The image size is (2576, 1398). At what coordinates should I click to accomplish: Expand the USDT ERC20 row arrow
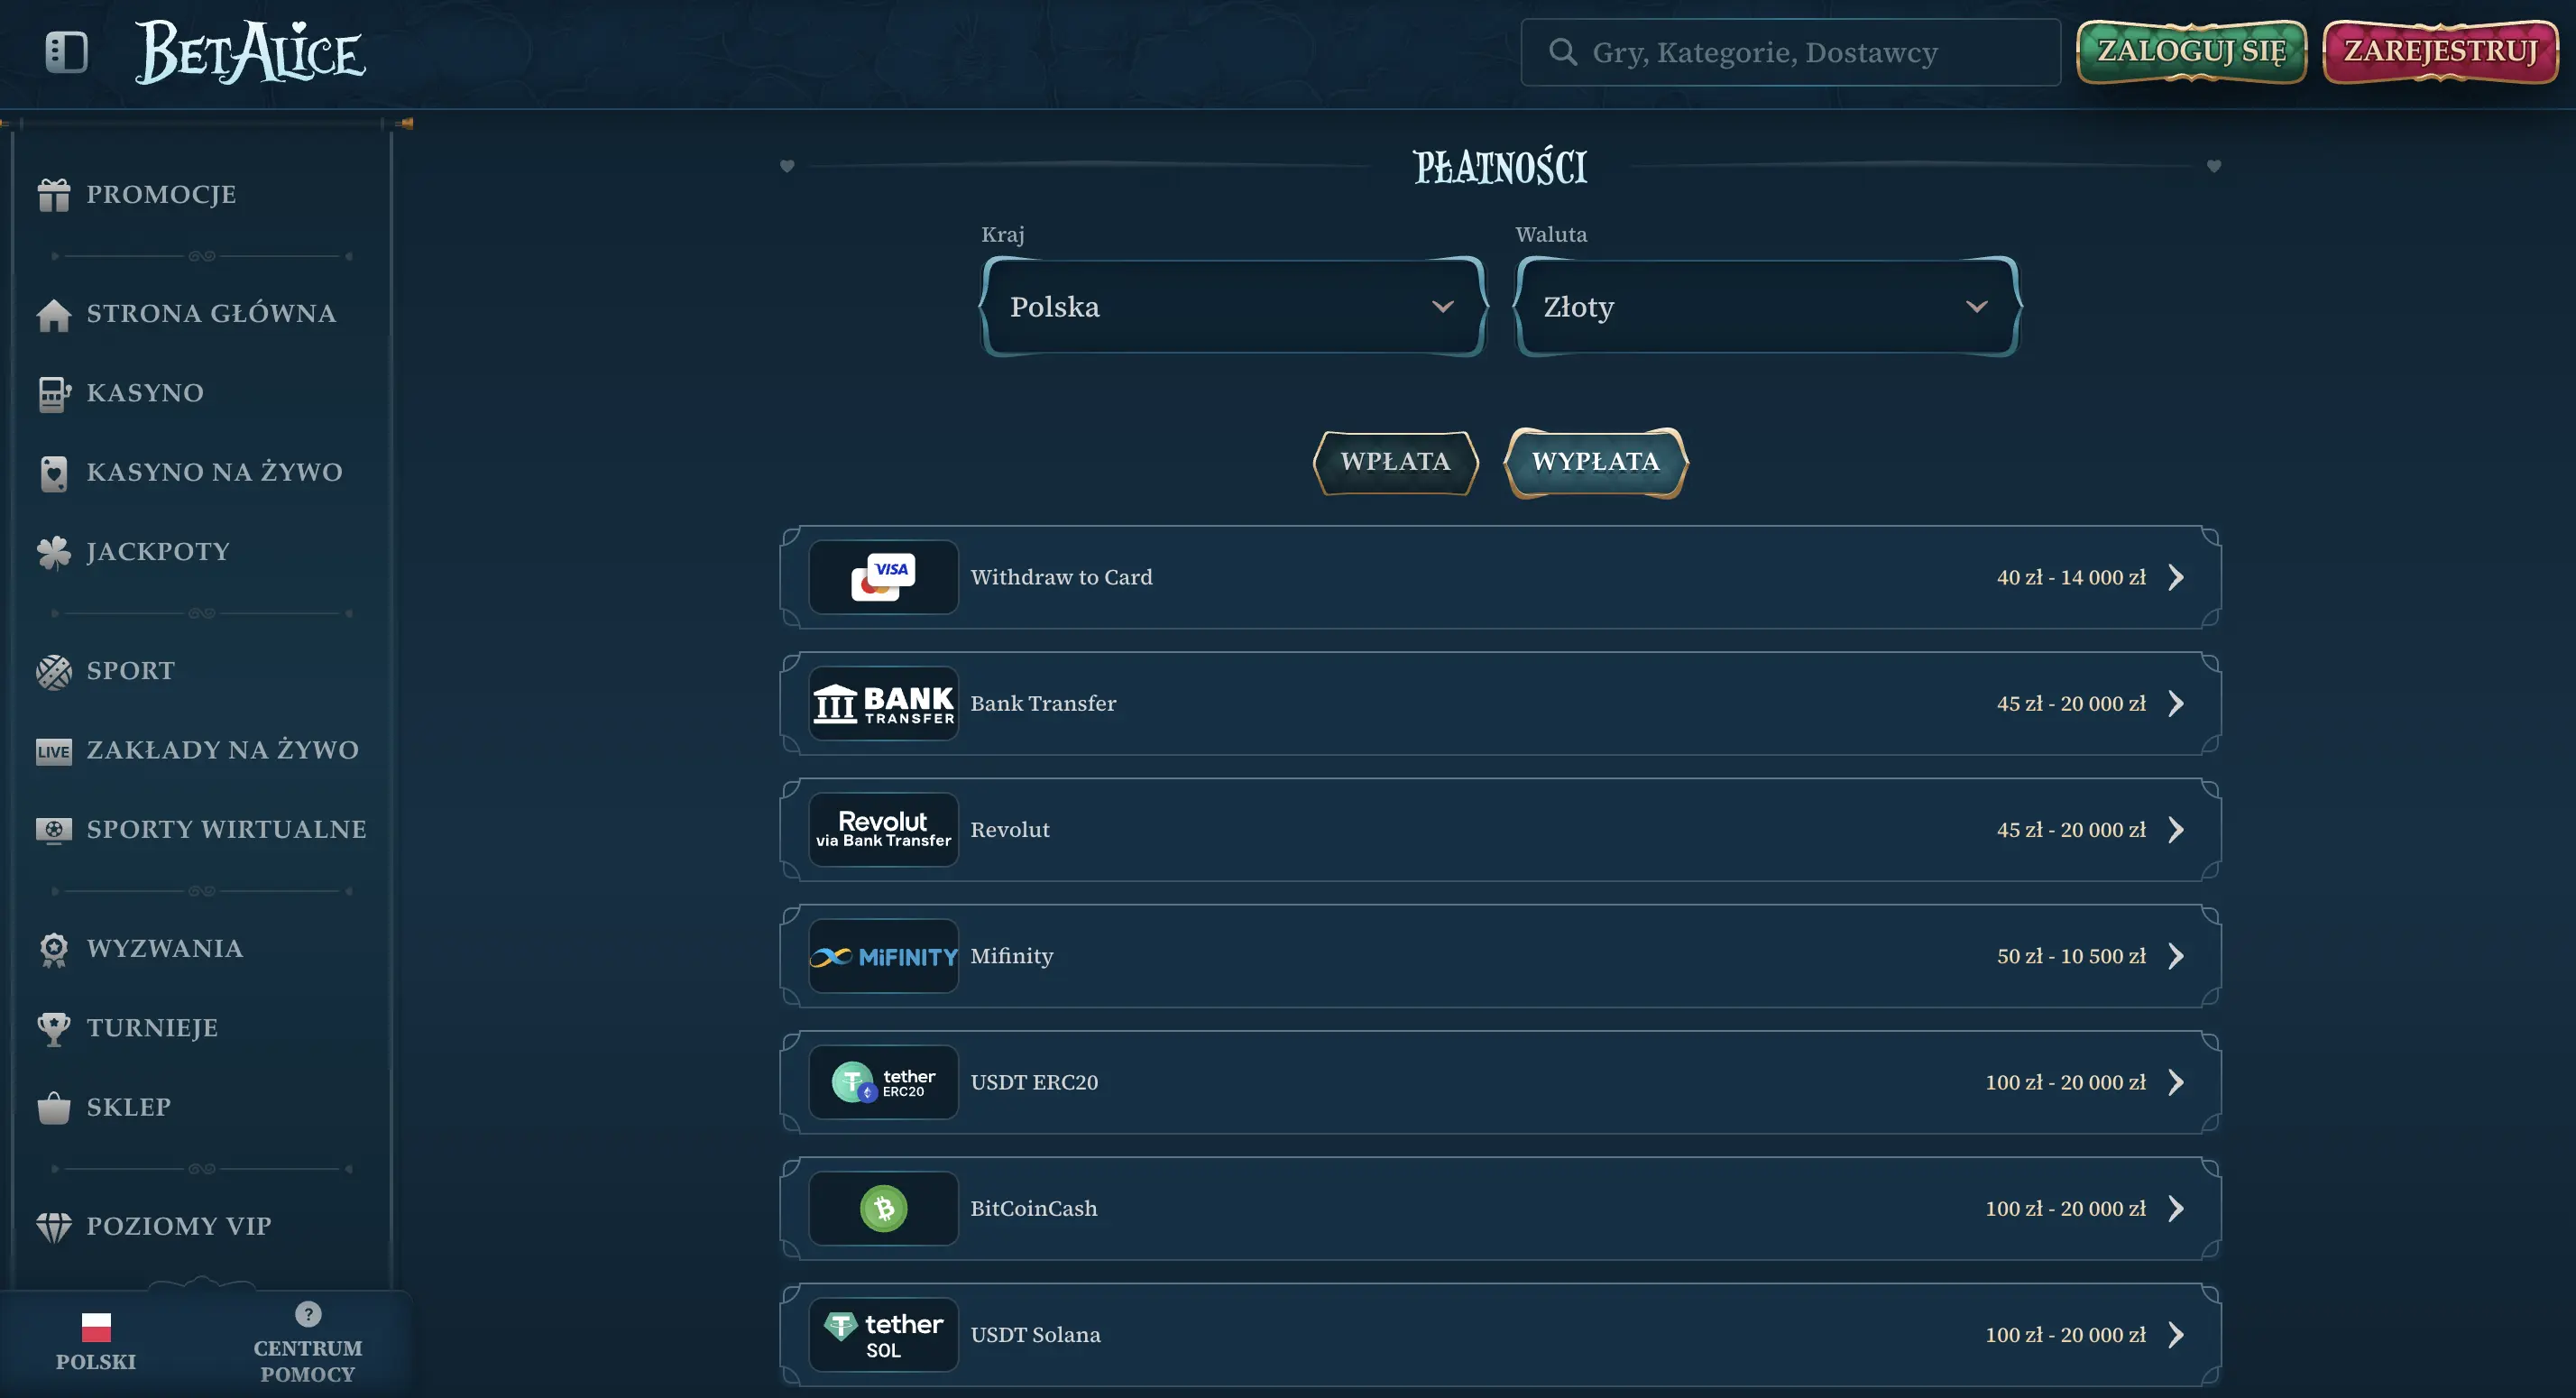(2176, 1082)
